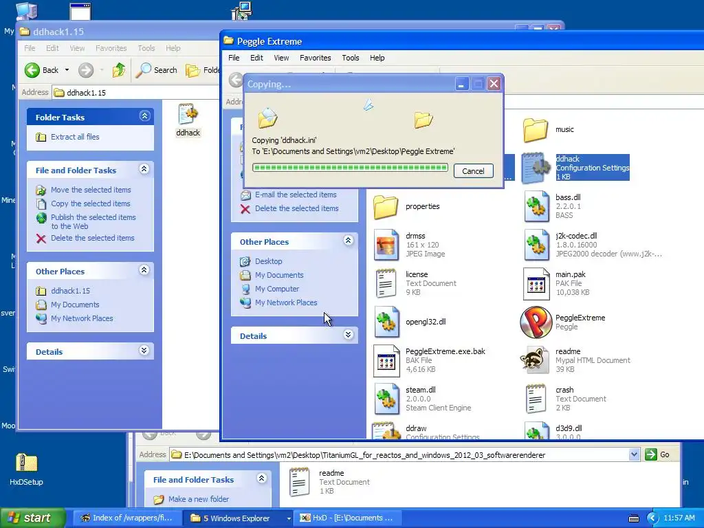
Task: Open Help menu in Peggle Extreme window
Action: click(377, 58)
